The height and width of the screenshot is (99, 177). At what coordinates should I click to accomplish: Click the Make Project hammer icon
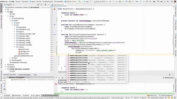click(x=79, y=2)
